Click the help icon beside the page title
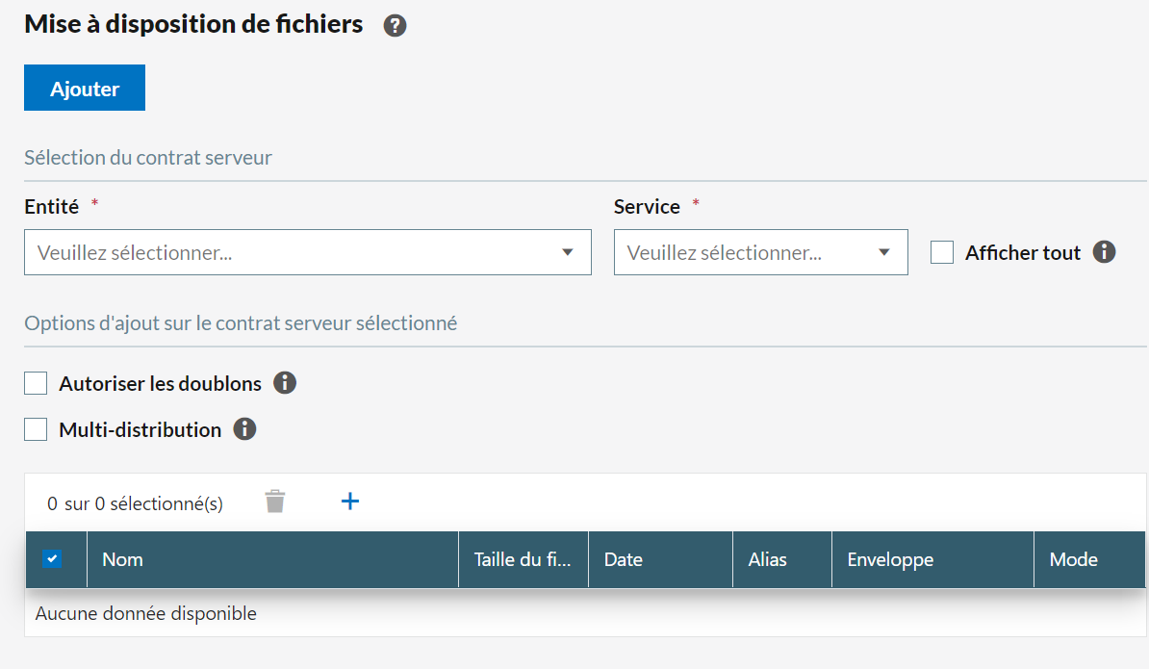 point(395,26)
